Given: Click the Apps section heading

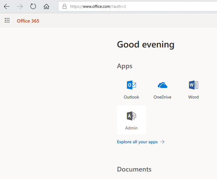Looking at the screenshot, I should [x=124, y=66].
